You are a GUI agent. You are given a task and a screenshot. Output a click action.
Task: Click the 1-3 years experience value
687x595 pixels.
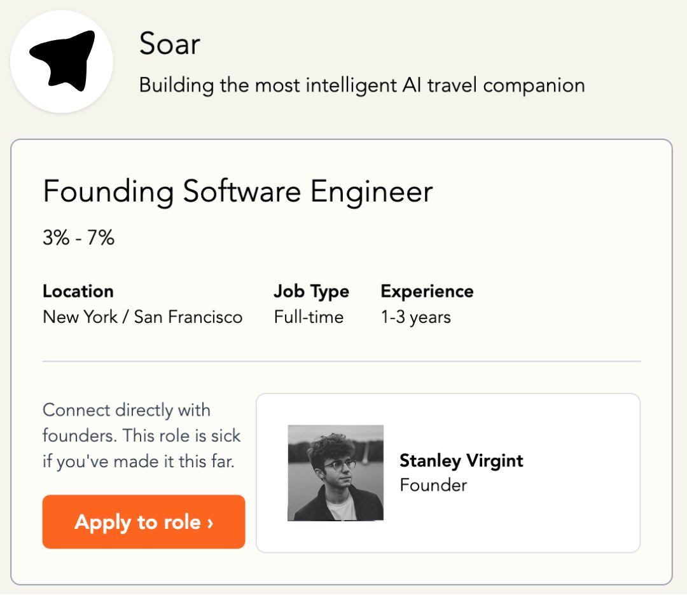click(415, 317)
